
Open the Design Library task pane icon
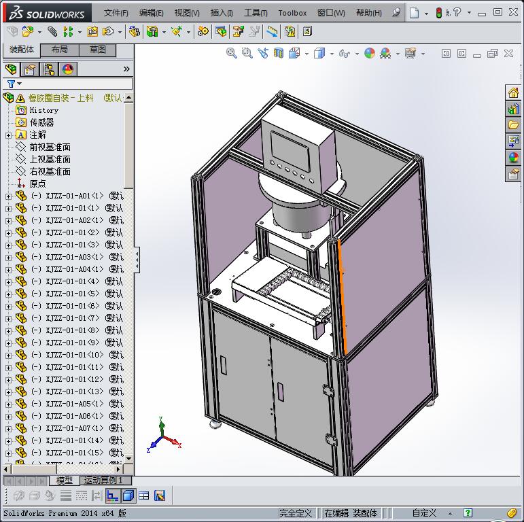(513, 109)
